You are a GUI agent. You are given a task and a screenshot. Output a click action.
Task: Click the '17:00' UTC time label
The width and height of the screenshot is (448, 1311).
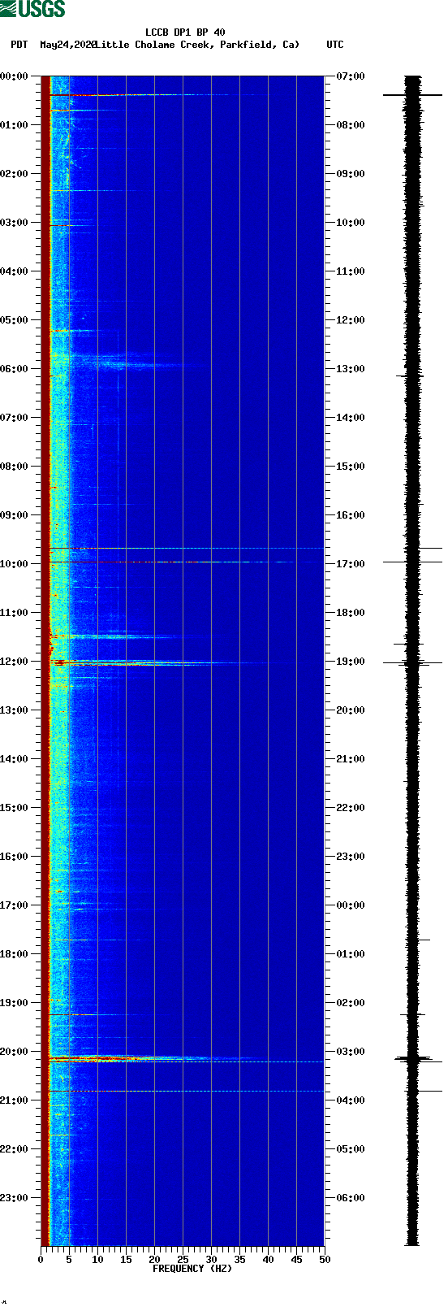351,564
